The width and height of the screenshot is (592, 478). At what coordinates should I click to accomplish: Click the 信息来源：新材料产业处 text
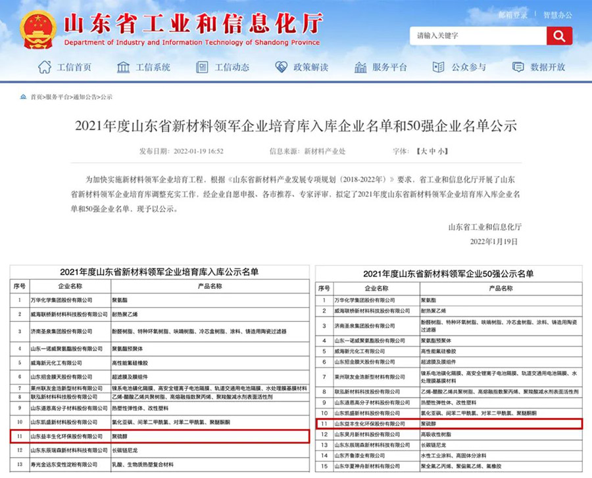pos(307,151)
